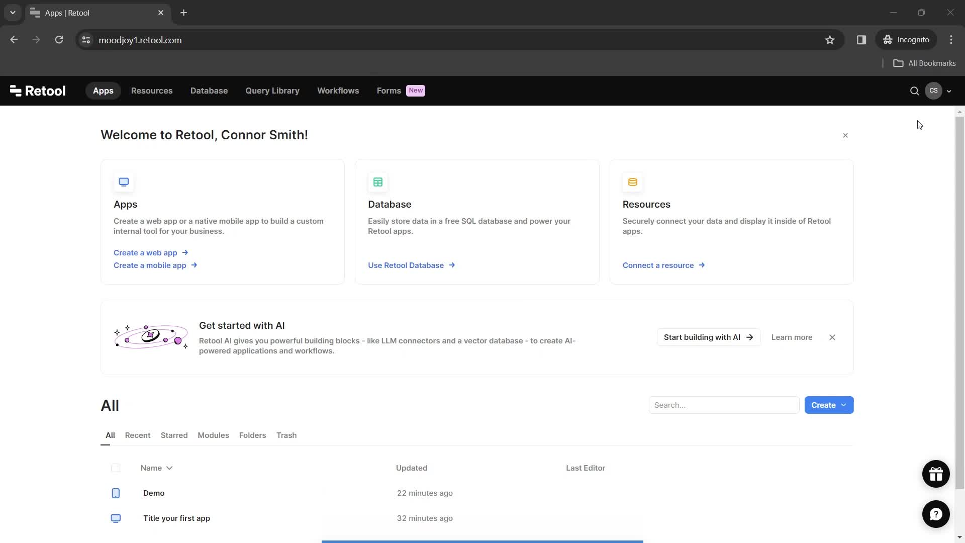
Task: View site information icon in address bar
Action: point(86,40)
